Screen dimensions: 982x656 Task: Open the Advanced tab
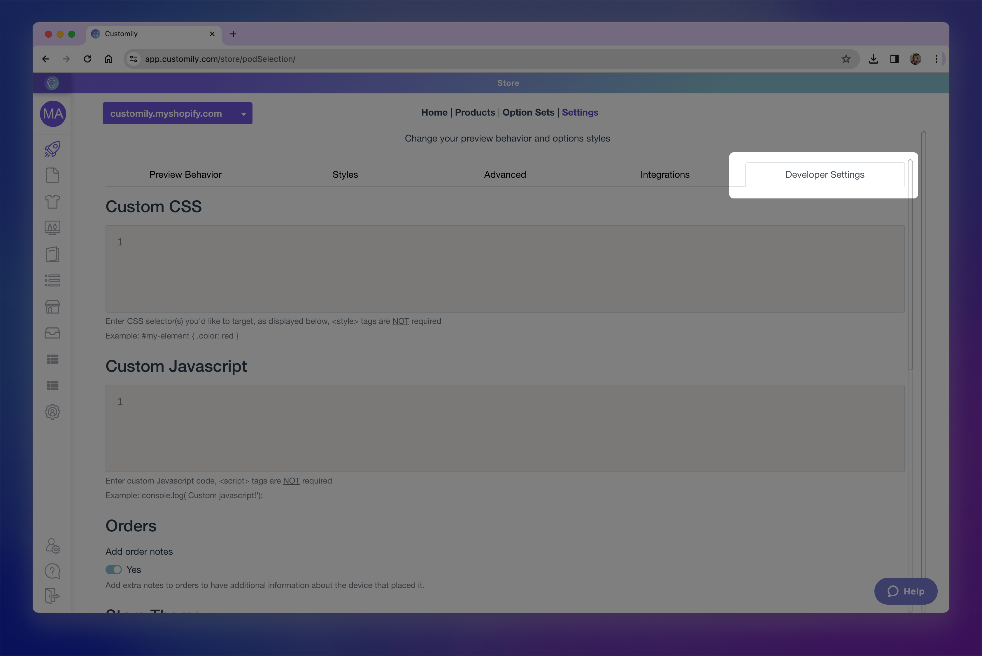[x=505, y=175]
